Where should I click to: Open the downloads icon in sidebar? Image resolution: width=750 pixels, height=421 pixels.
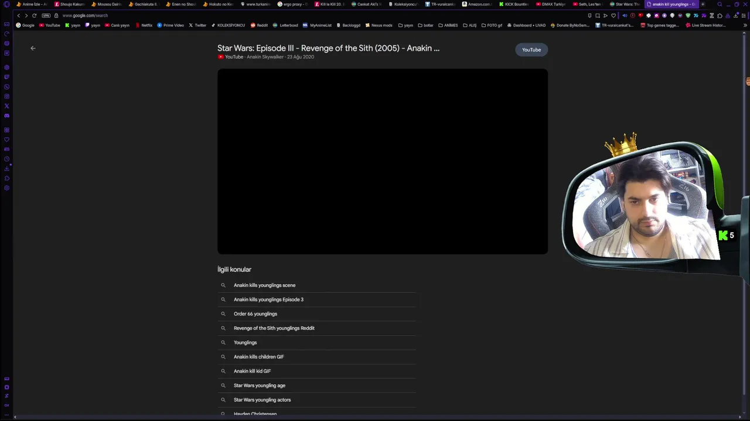tap(7, 168)
